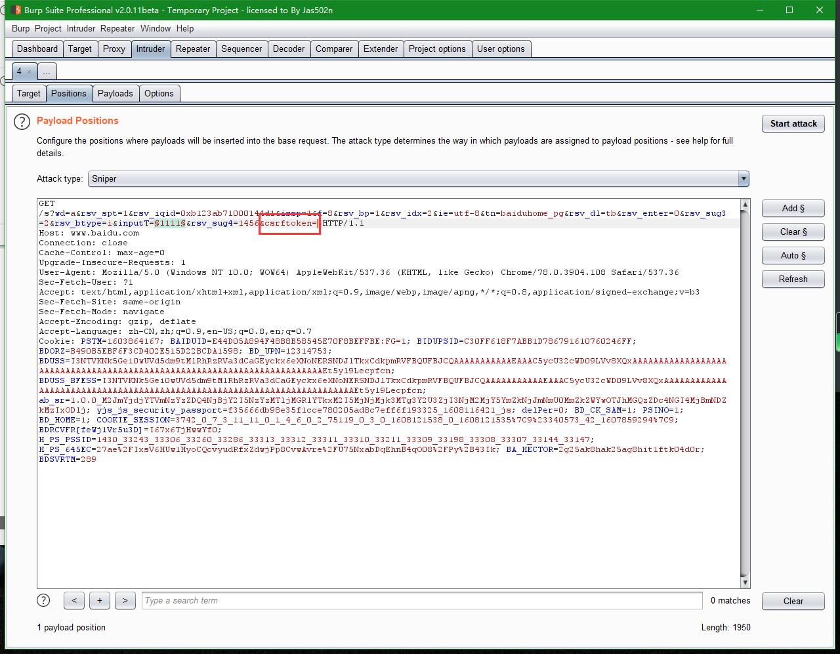Click the plus match icon in search bar
Screen dimensions: 840x654
point(99,600)
